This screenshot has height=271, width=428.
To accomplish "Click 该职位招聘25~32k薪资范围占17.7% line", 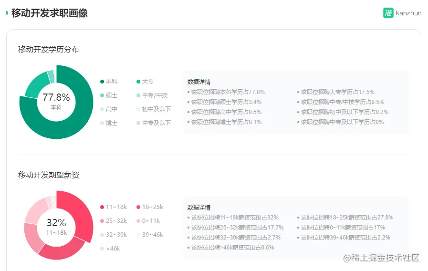I will 235,228.
